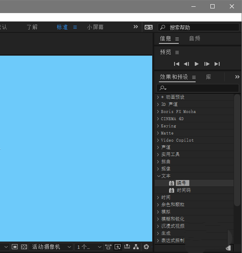This screenshot has height=253, width=242.
Task: Show more workspaces via double-arrow overflow
Action: click(x=136, y=27)
